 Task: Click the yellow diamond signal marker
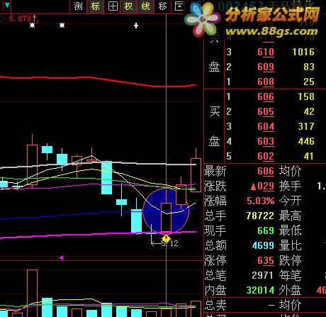pos(166,239)
